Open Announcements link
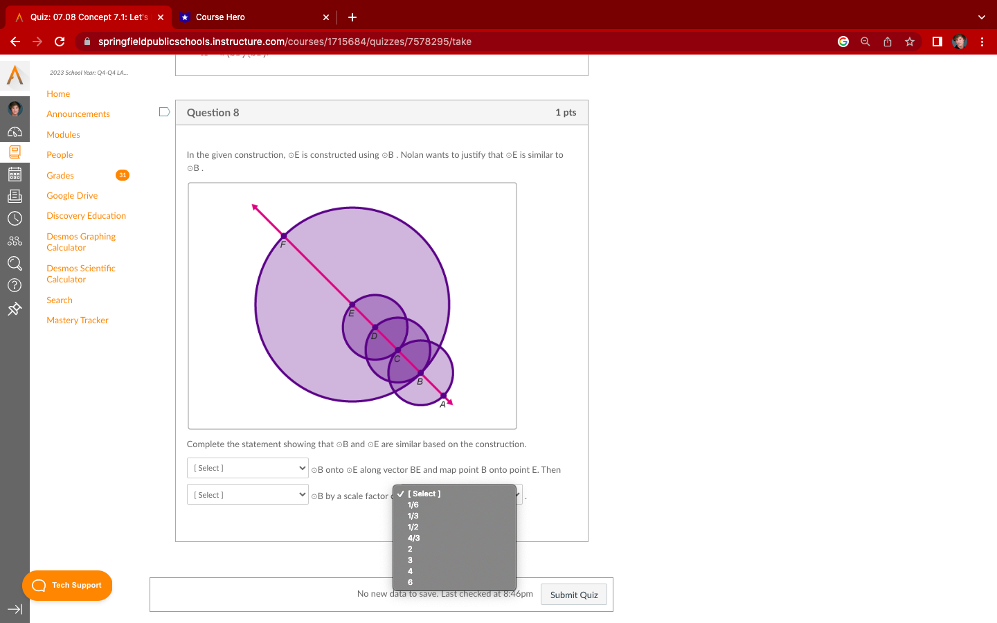997x623 pixels. [x=78, y=114]
